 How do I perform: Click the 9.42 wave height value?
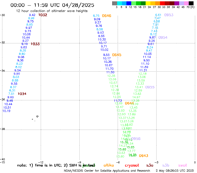pos(32,15)
